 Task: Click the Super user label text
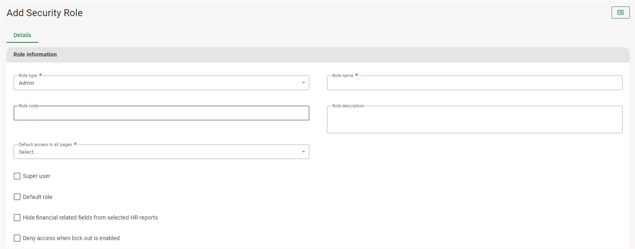click(36, 176)
